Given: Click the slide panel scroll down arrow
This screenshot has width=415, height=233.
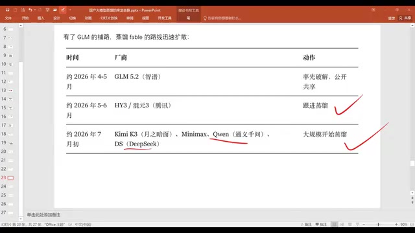Looking at the screenshot, I should coord(21,219).
